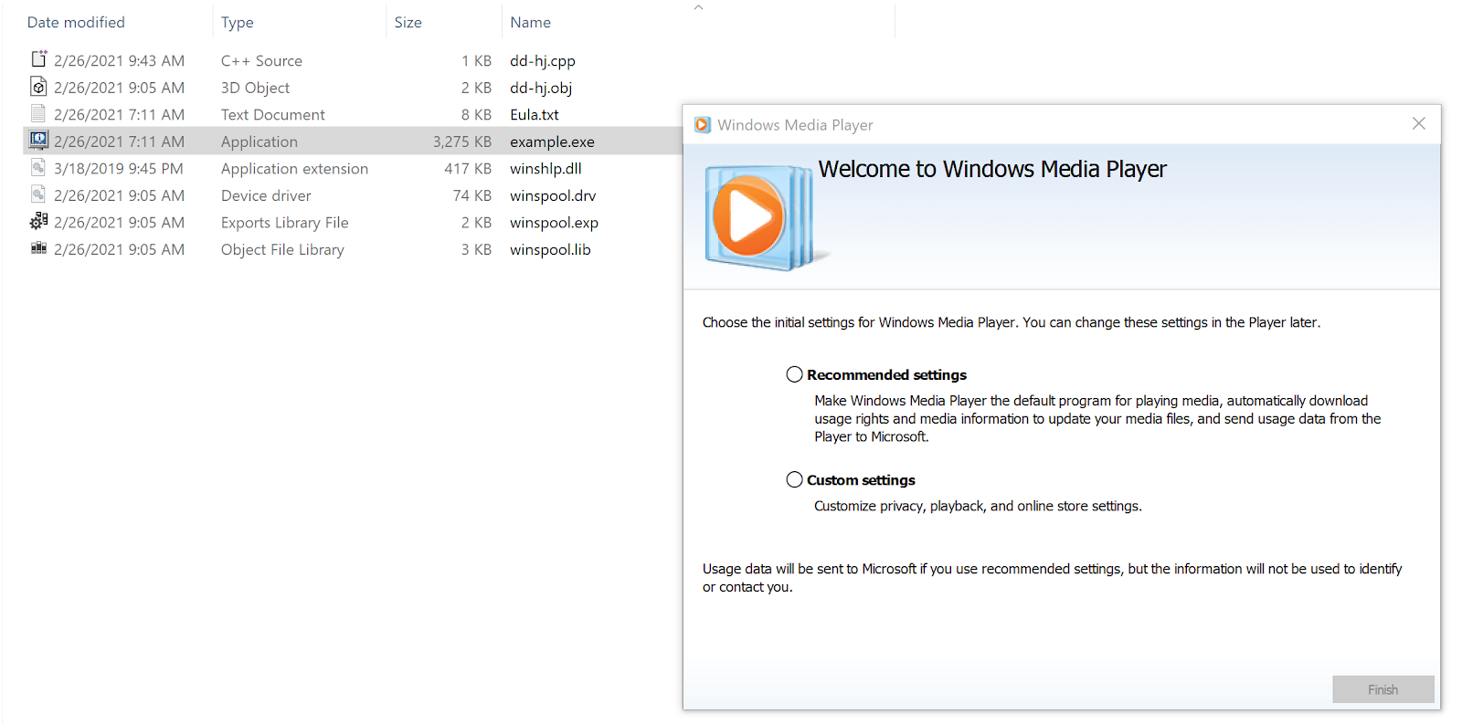Close the Windows Media Player dialog

click(1419, 123)
